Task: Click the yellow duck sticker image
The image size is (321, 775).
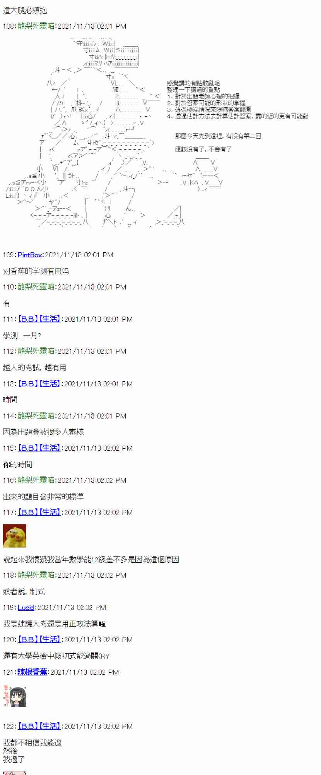Action: [15, 536]
